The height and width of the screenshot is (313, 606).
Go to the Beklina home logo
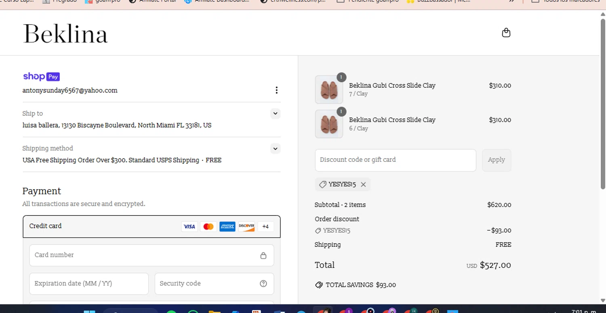[65, 33]
